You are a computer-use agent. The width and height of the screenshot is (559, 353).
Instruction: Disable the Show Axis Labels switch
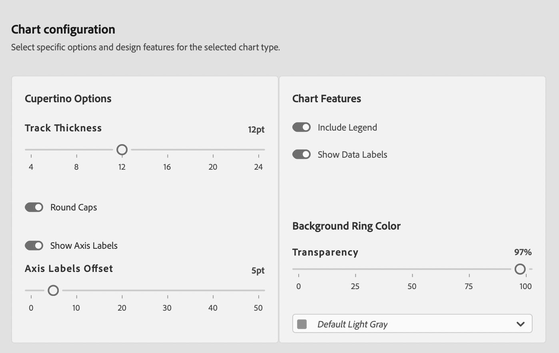(34, 246)
